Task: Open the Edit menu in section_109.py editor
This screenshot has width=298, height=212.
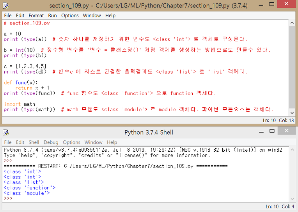Action: [x=20, y=16]
